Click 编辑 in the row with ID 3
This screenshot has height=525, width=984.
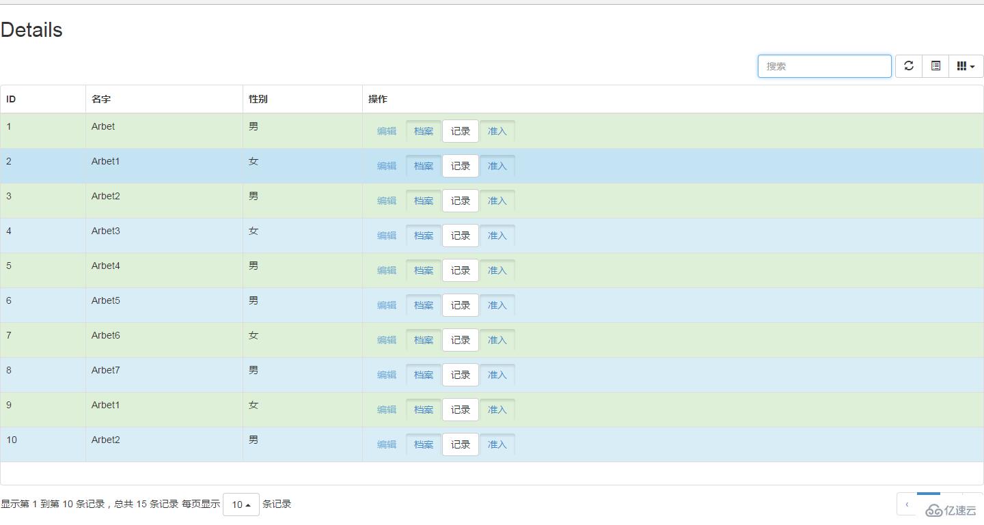coord(387,201)
